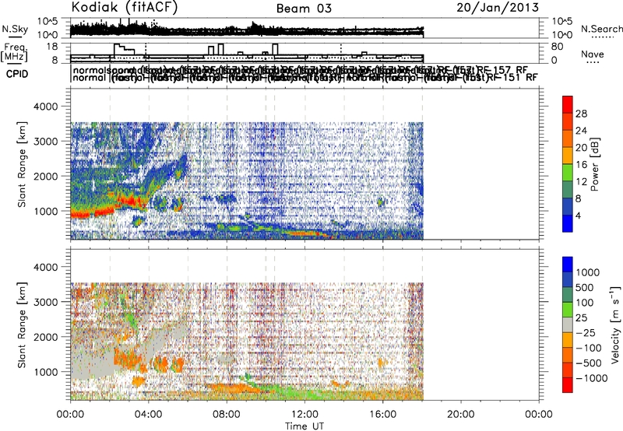Click the N.Sky solid line legend sample
The height and width of the screenshot is (431, 623).
click(x=15, y=37)
